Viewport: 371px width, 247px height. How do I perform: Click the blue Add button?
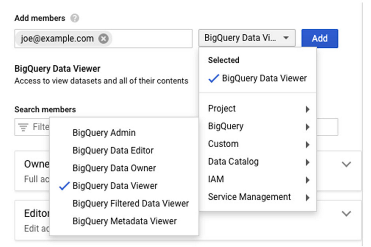(x=320, y=38)
